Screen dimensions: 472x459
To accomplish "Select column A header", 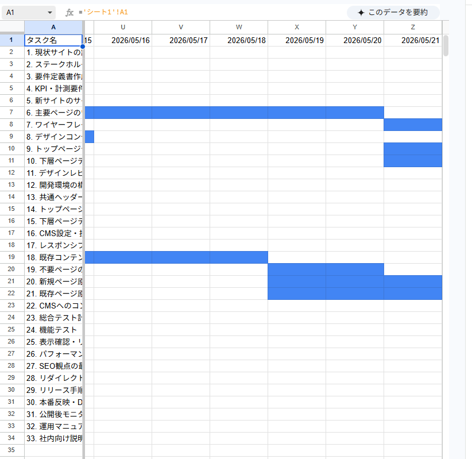I will tap(53, 27).
